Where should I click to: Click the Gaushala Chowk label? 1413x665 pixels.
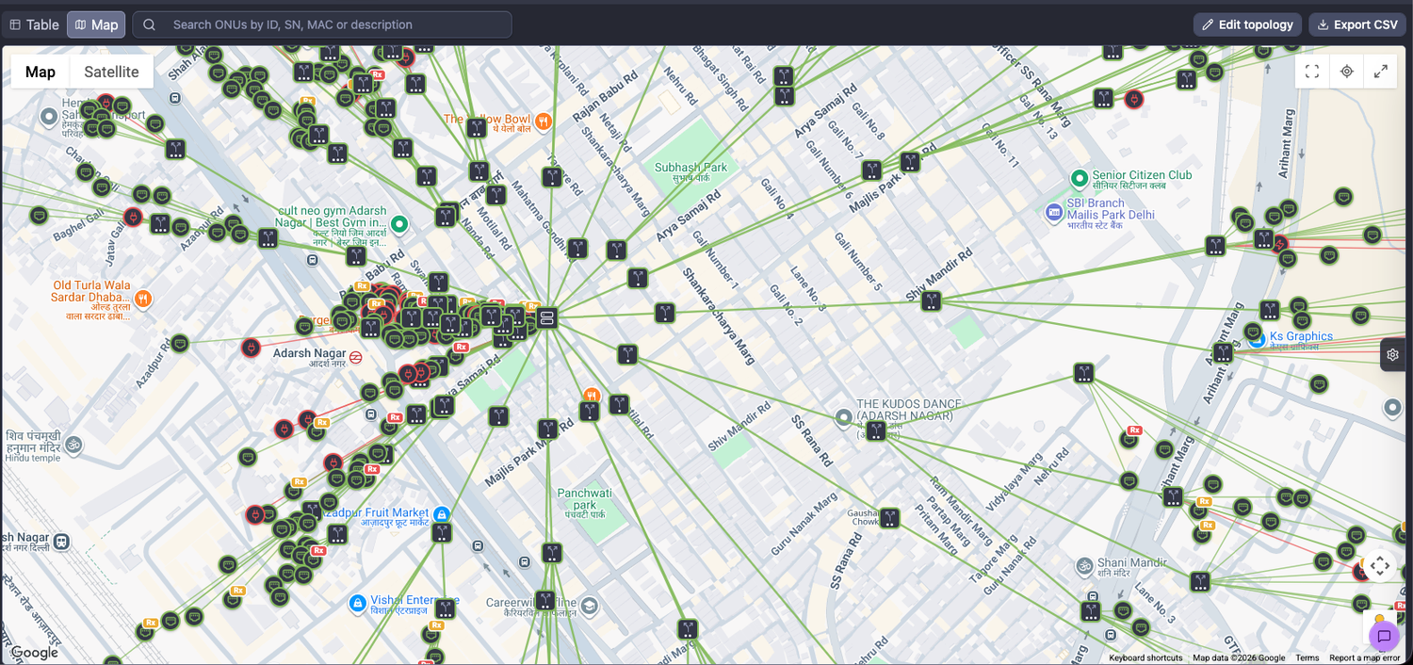click(x=865, y=515)
